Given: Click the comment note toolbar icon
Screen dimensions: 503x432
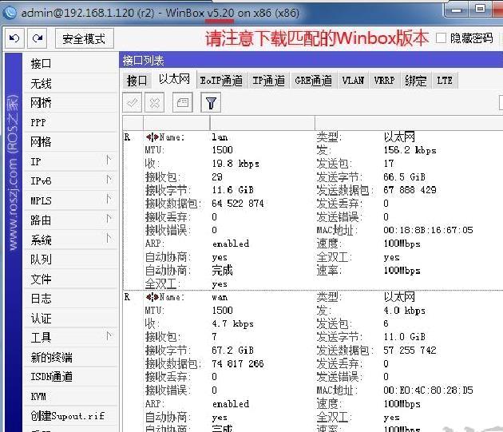Looking at the screenshot, I should click(183, 103).
